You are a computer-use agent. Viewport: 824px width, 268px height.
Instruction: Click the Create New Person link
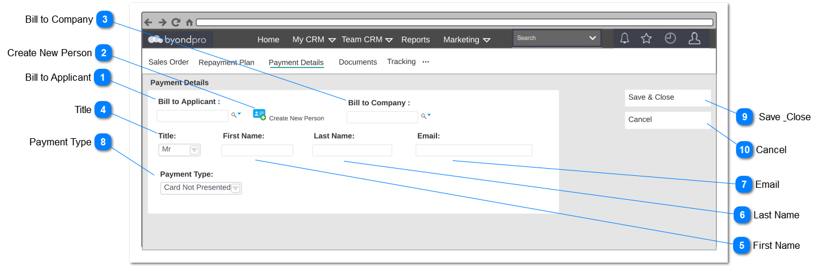pos(297,118)
